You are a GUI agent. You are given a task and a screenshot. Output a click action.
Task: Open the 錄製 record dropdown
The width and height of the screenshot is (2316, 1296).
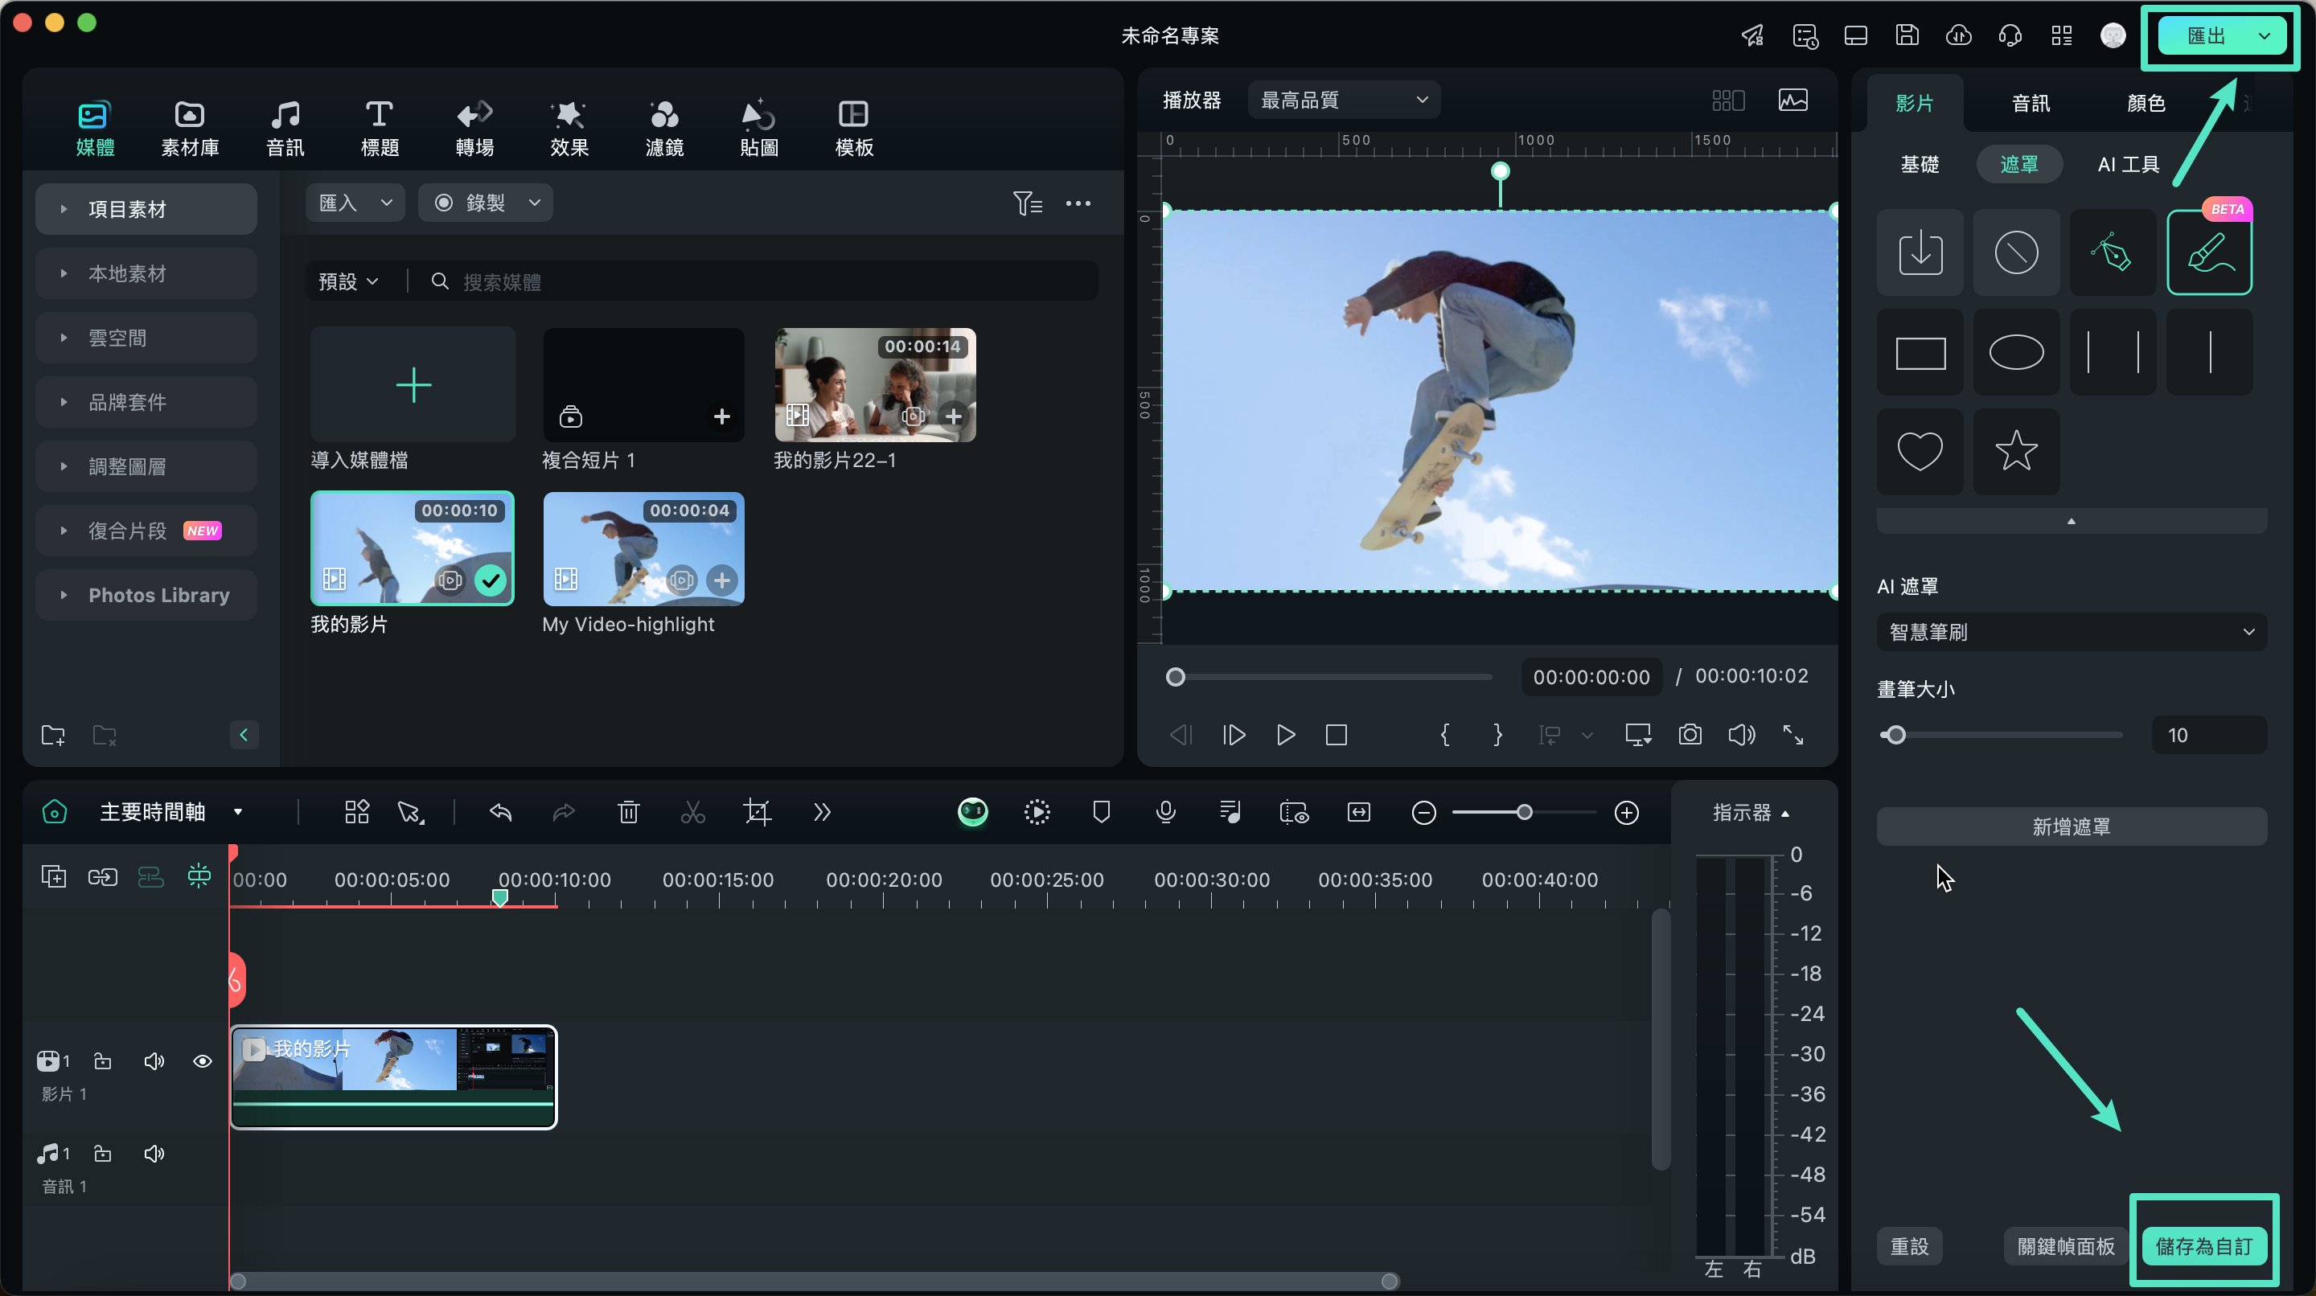click(x=486, y=203)
